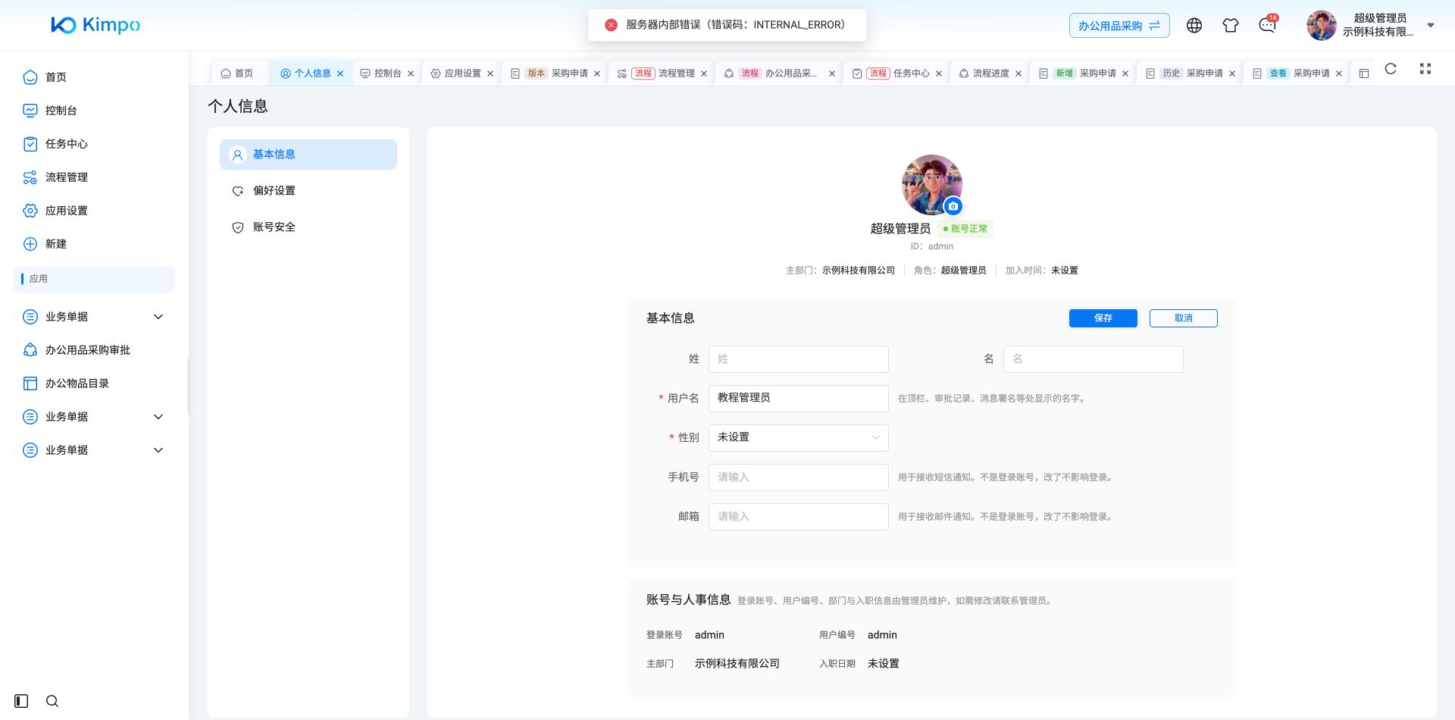The height and width of the screenshot is (720, 1455).
Task: Click the globe language icon
Action: click(x=1194, y=26)
